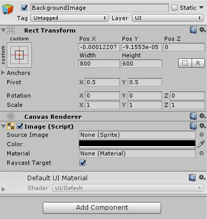
Task: Toggle blueprint mode button in Rect Transform
Action: pyautogui.click(x=185, y=63)
